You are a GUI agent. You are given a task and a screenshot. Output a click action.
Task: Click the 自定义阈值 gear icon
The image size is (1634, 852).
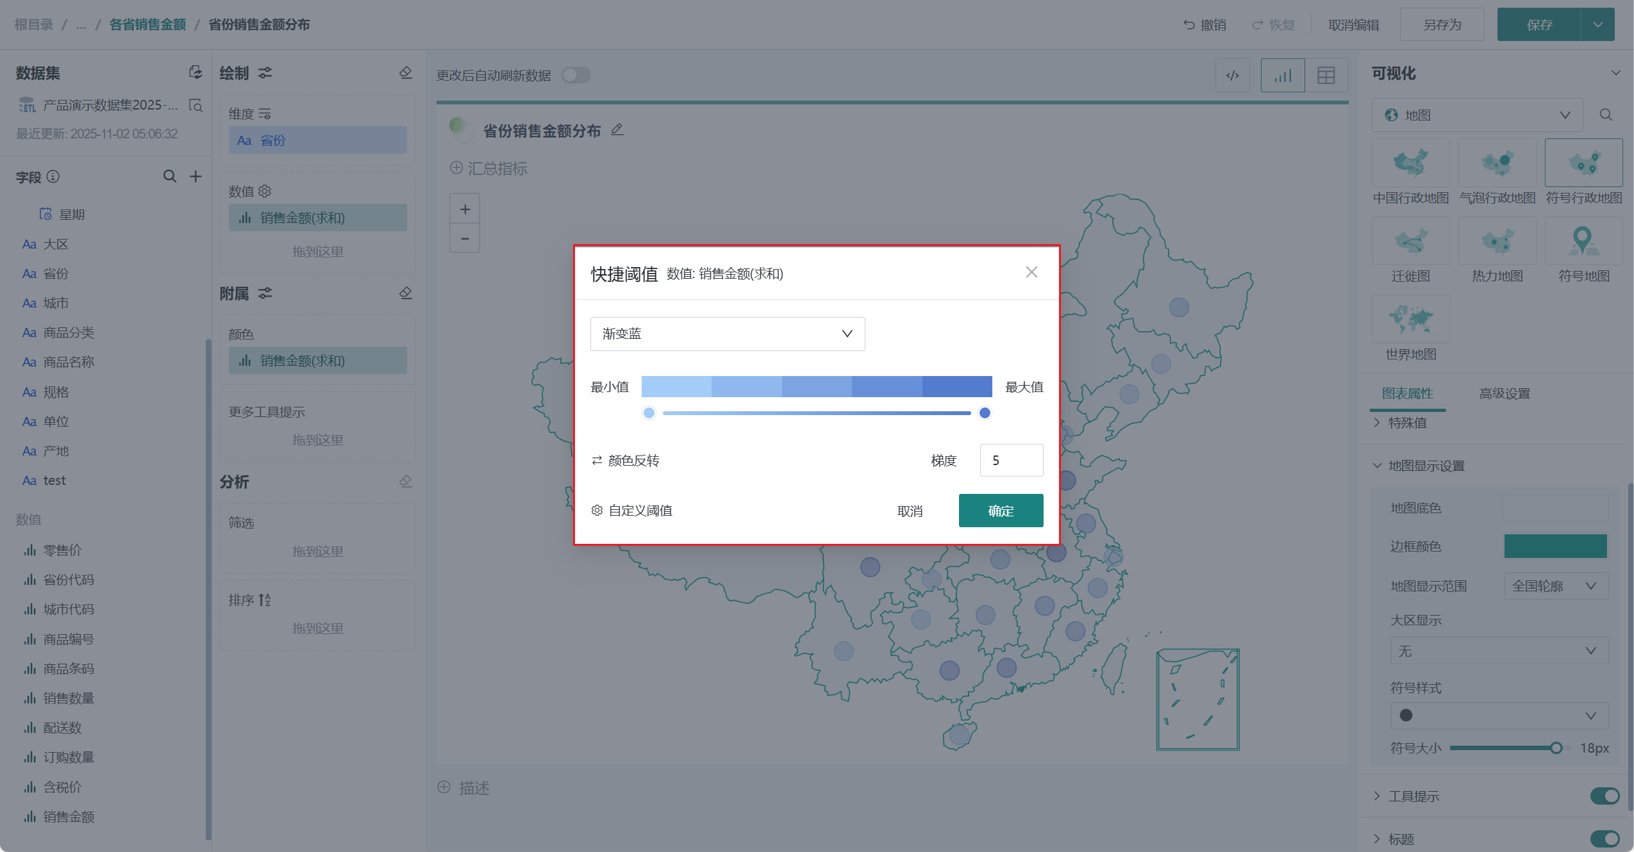pos(597,511)
